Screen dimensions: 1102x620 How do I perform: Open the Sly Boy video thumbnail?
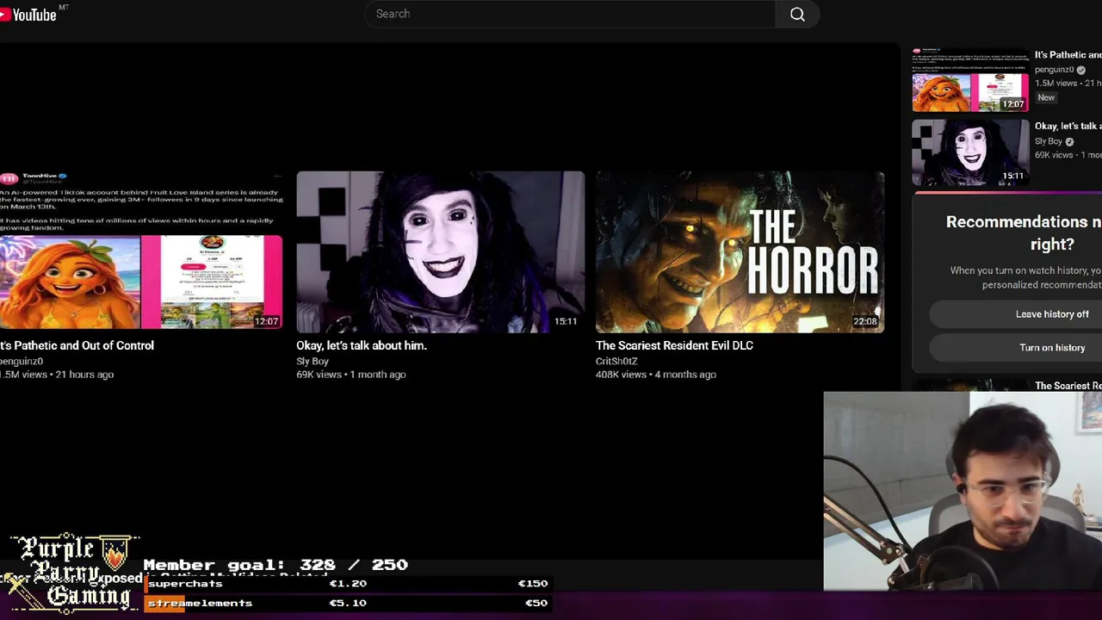pyautogui.click(x=440, y=251)
